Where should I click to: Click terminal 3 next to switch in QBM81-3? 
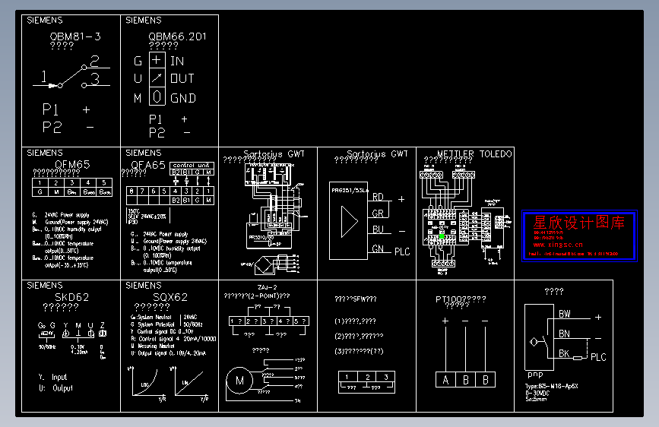95,79
